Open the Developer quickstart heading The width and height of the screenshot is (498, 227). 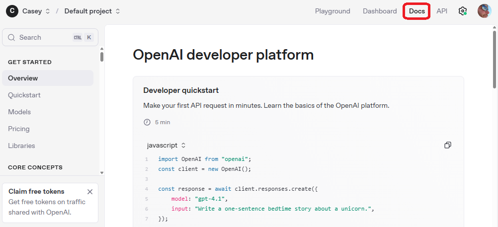[x=181, y=90]
